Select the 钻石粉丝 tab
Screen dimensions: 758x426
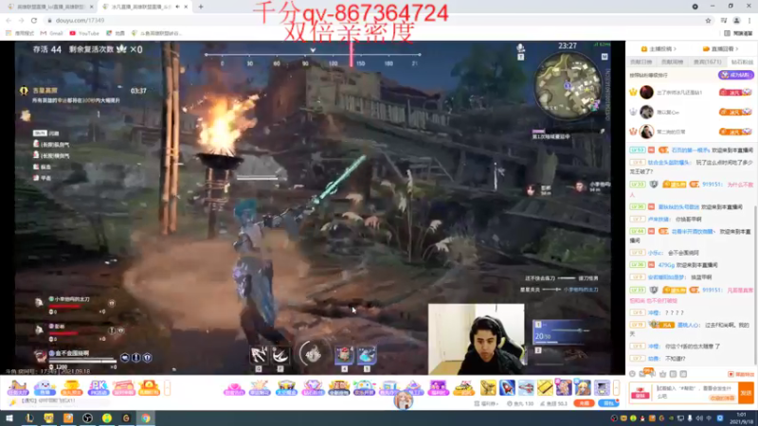click(x=742, y=62)
